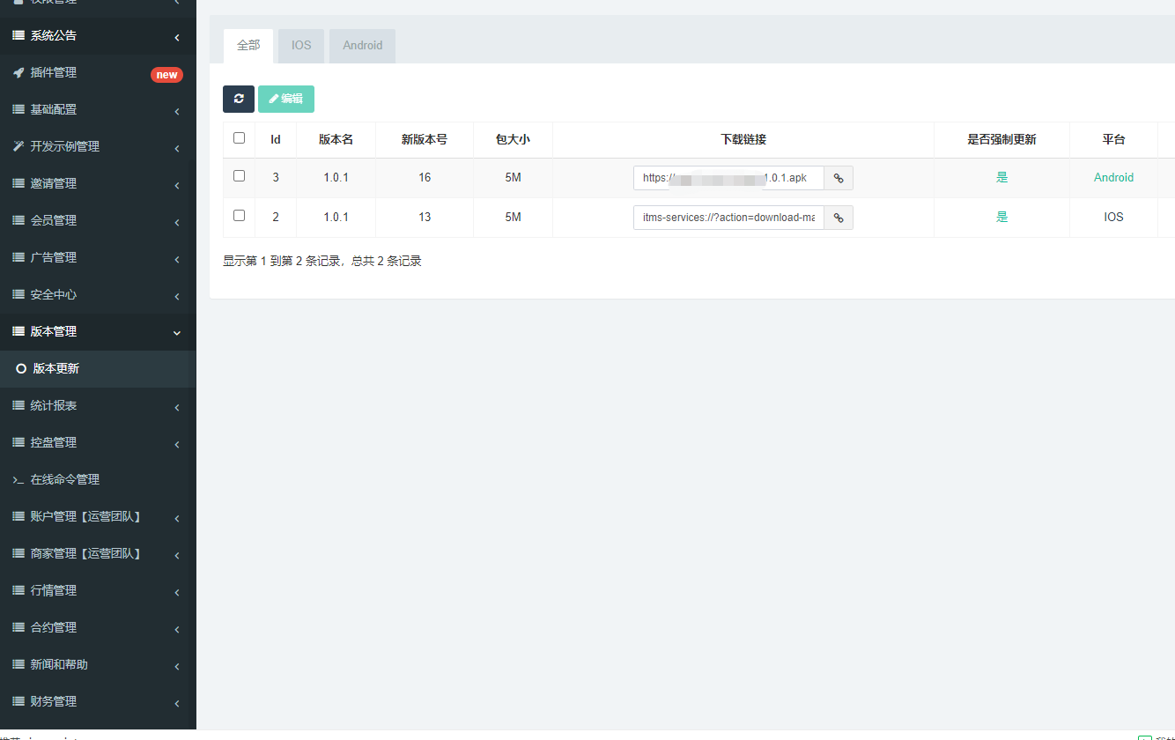
Task: Click the list icon beside 广告管理
Action: (x=18, y=257)
